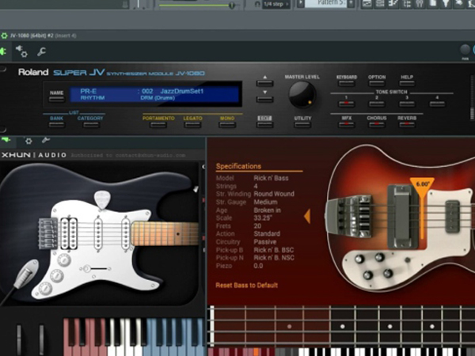Click the JV-1080 Name button
Screen dimensions: 475x356
tap(56, 99)
